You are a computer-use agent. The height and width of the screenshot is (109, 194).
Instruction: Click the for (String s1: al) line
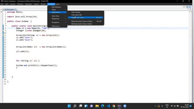click(28, 61)
